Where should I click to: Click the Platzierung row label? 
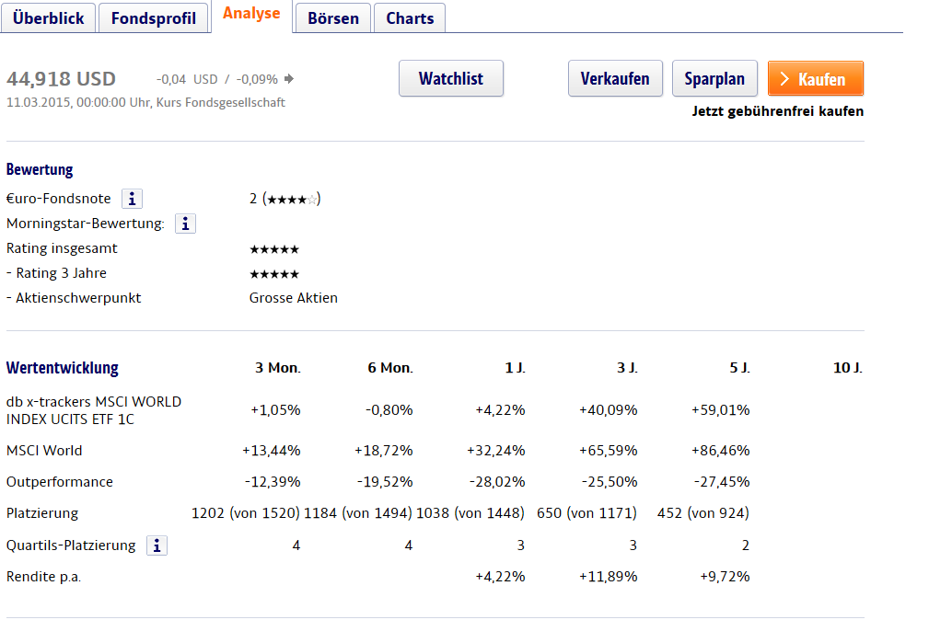point(42,513)
